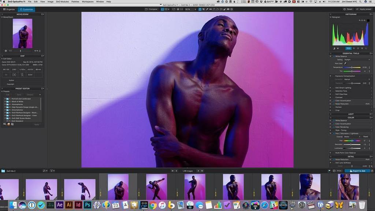Viewport: 375px width, 211px height.
Task: Select the close-up face thumbnail at filmstrip end
Action: click(348, 187)
